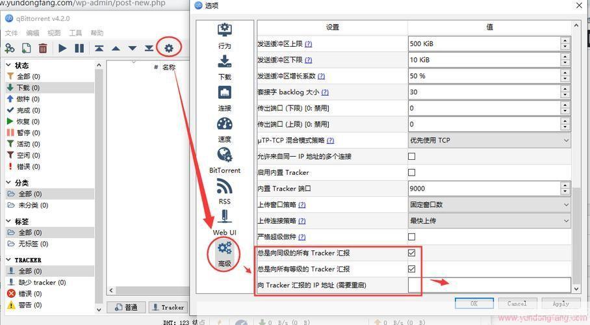The width and height of the screenshot is (590, 325).
Task: Toggle 严格超级做种 checkbox
Action: coord(412,237)
